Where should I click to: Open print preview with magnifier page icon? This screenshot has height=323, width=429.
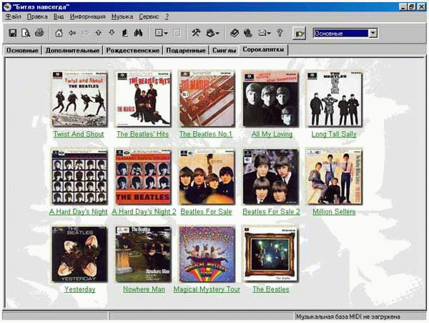(26, 33)
